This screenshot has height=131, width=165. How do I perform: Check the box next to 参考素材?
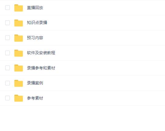[x=7, y=98]
